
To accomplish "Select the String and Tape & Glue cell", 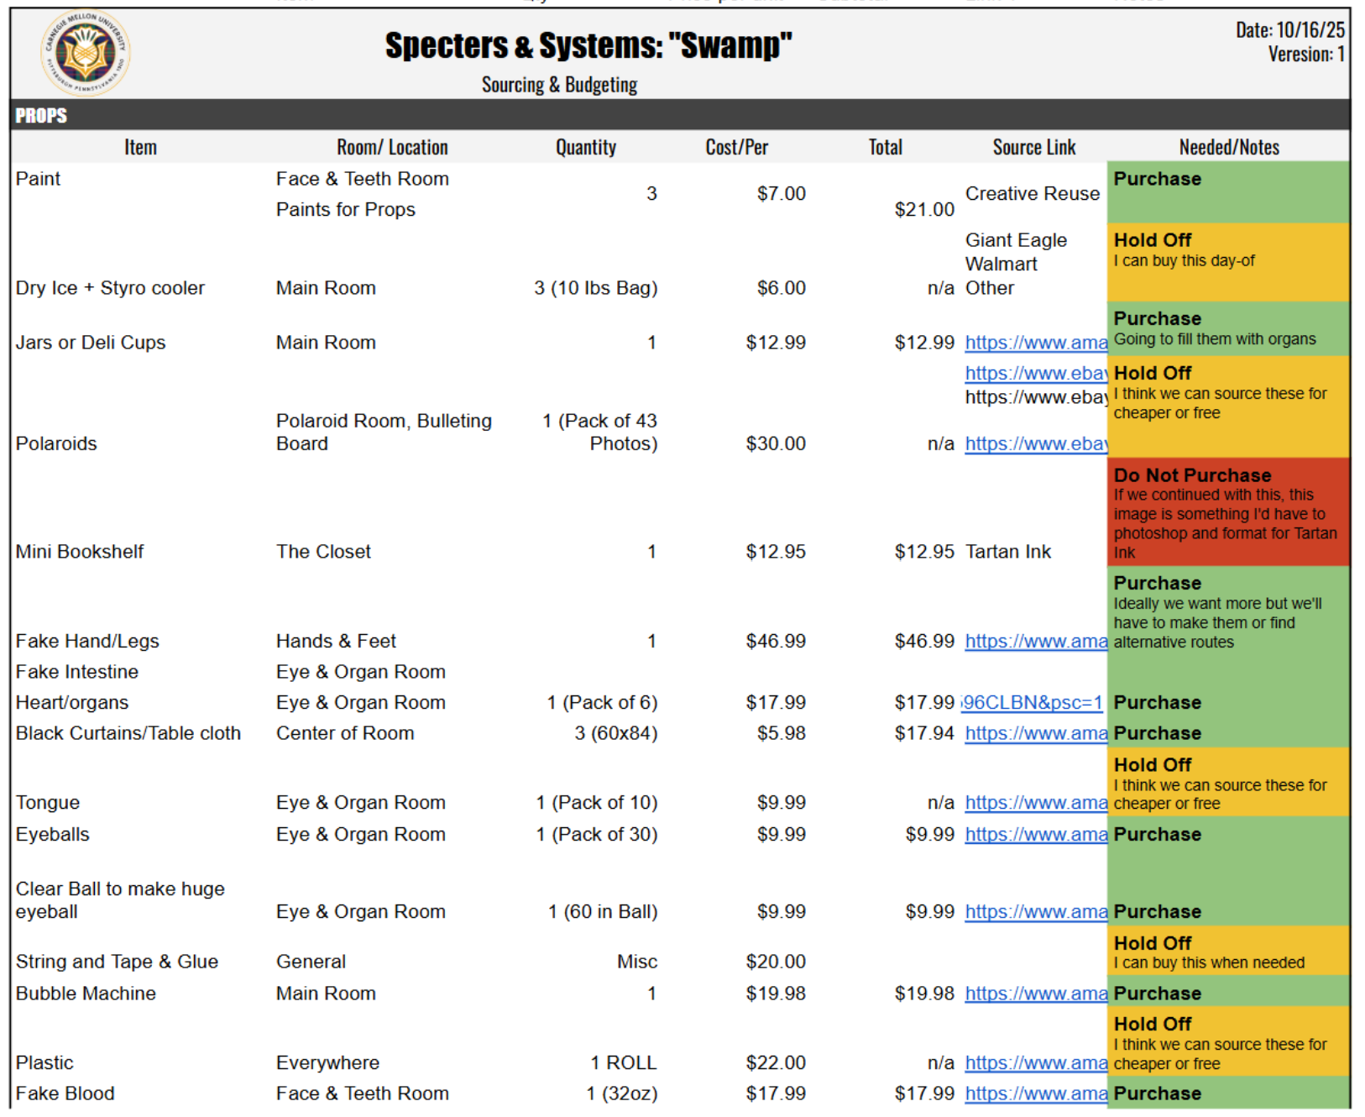I will tap(117, 962).
